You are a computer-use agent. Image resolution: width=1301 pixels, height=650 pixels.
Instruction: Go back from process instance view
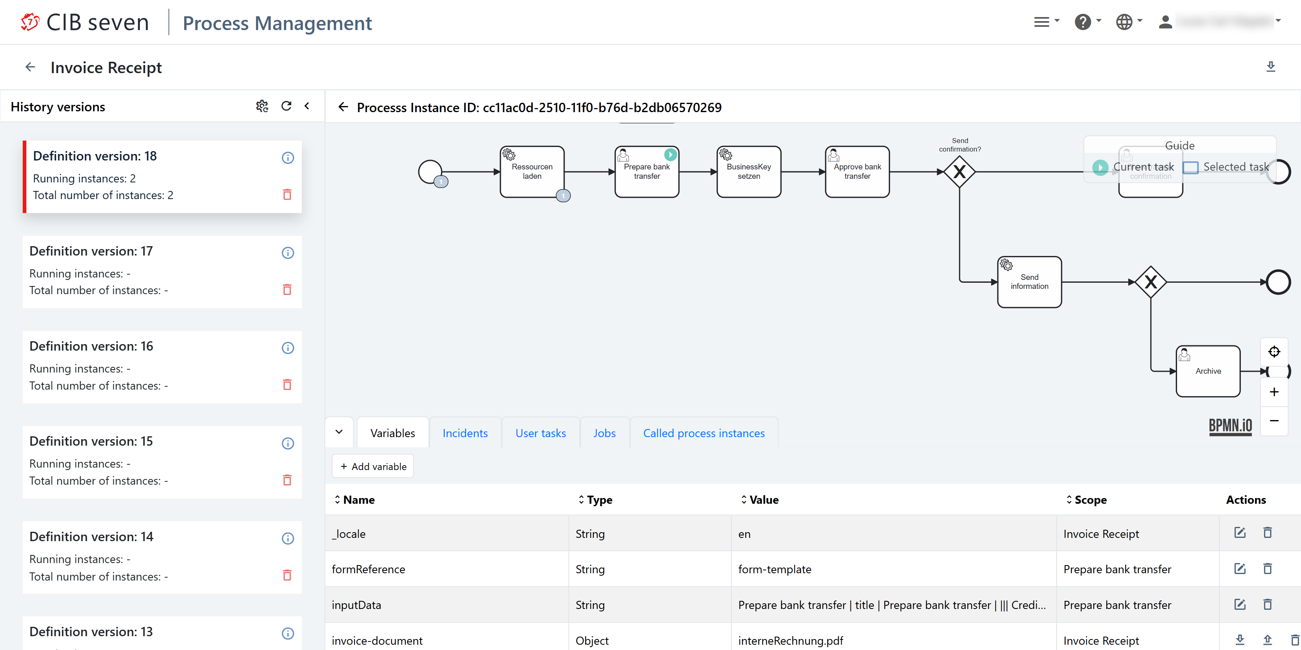(343, 107)
